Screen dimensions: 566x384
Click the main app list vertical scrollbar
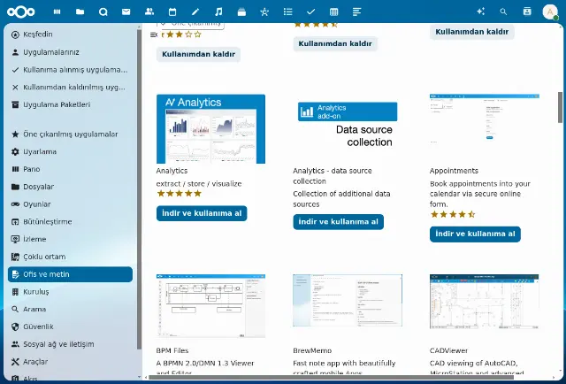click(560, 108)
